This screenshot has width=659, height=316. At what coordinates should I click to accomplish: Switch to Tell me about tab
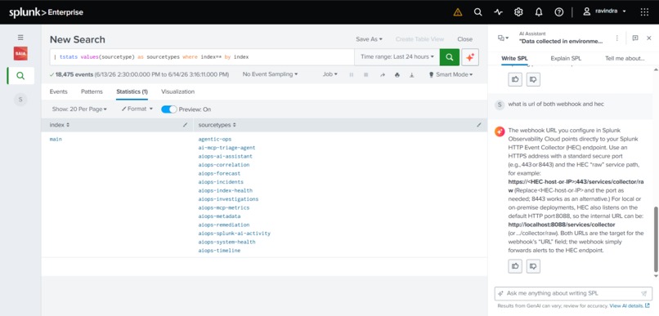[x=625, y=58]
